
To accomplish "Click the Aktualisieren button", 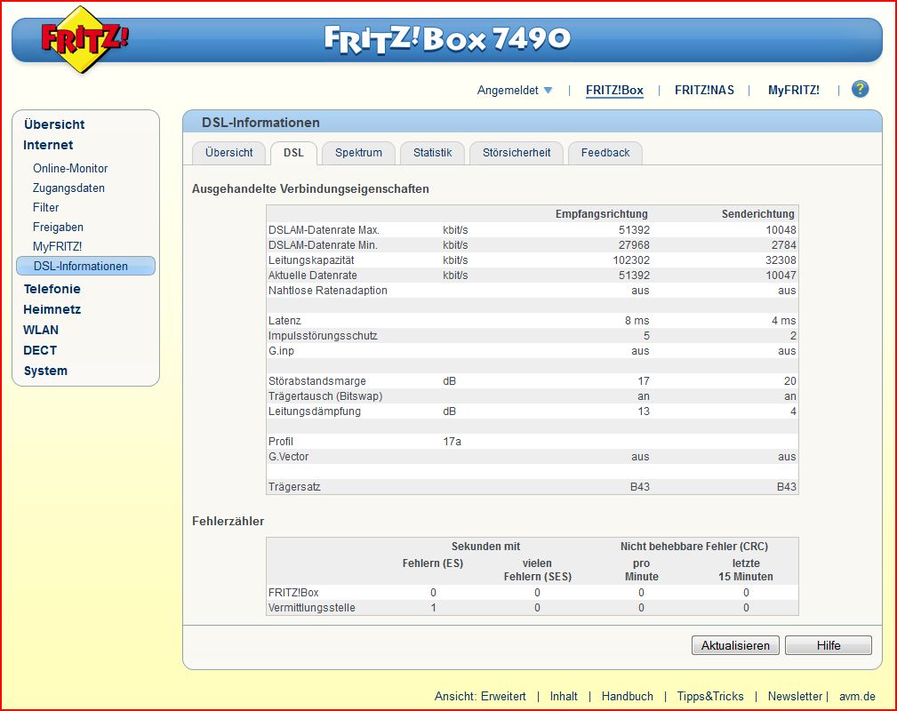I will (x=735, y=645).
